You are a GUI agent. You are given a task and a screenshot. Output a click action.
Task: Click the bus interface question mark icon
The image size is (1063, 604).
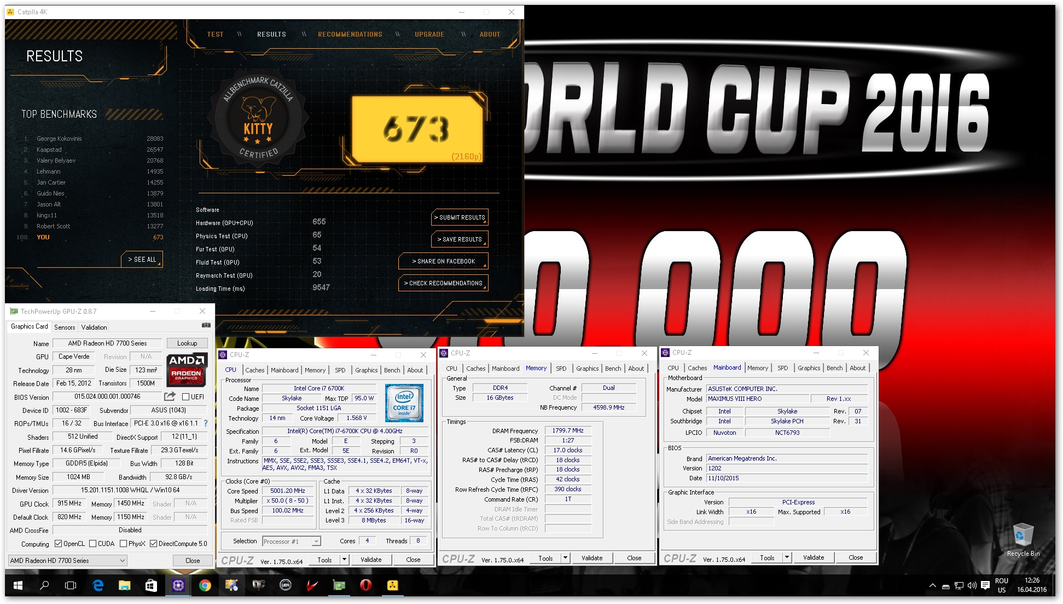coord(206,423)
